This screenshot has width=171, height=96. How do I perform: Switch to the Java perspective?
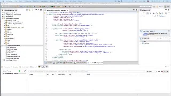(x=167, y=7)
